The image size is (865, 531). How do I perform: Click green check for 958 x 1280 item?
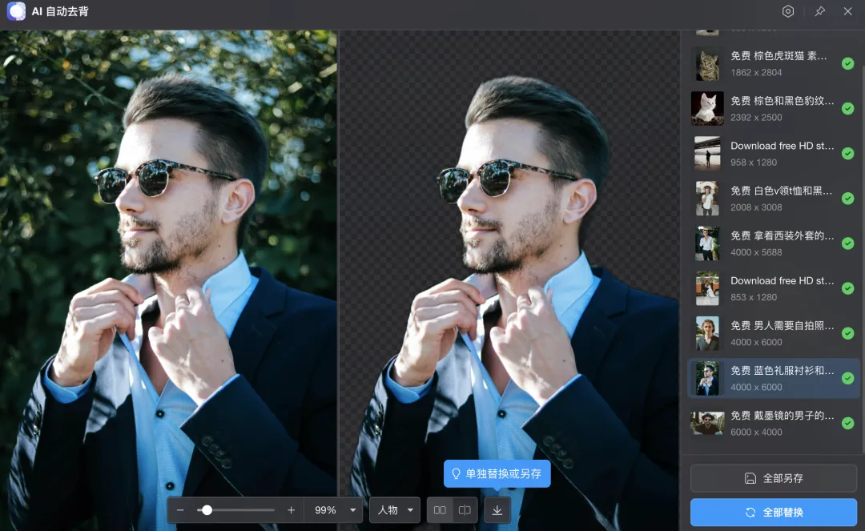(x=848, y=153)
